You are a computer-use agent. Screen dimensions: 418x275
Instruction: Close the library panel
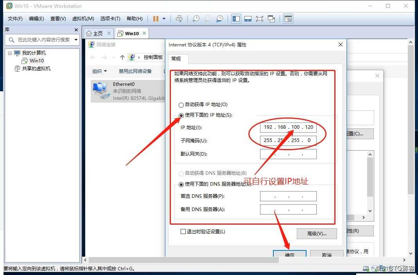[76, 30]
